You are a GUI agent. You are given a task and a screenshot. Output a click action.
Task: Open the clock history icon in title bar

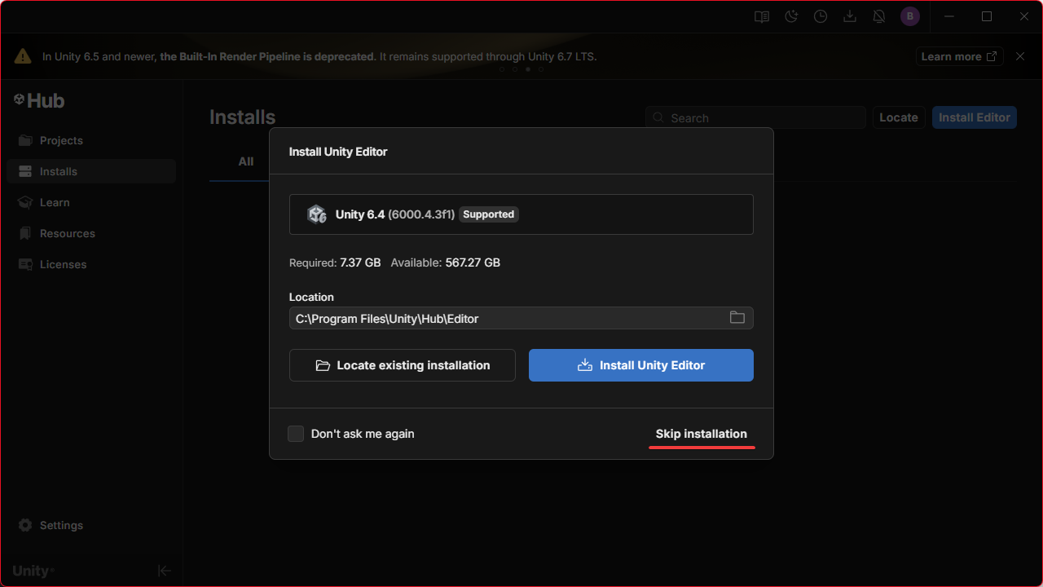tap(821, 16)
